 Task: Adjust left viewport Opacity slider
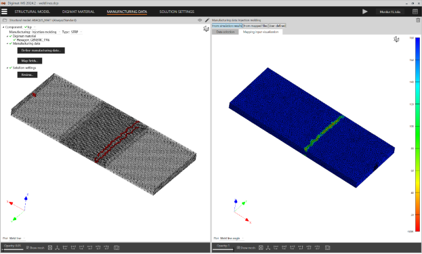tap(13, 249)
